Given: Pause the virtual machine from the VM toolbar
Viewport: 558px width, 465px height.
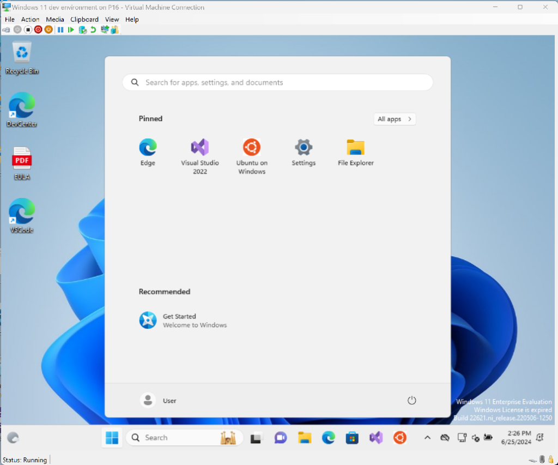Looking at the screenshot, I should [60, 29].
